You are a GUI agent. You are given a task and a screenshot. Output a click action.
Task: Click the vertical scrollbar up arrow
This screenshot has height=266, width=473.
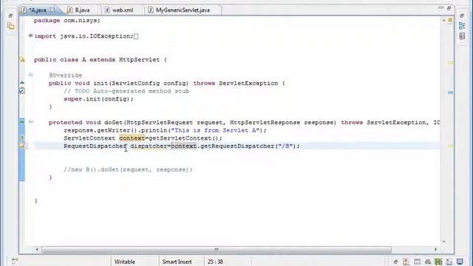[443, 20]
